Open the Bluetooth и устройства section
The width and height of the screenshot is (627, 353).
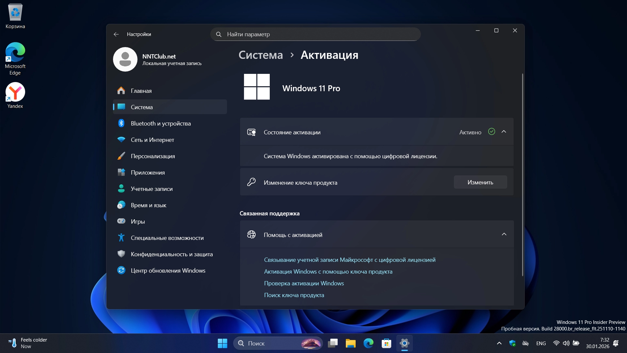pyautogui.click(x=161, y=124)
